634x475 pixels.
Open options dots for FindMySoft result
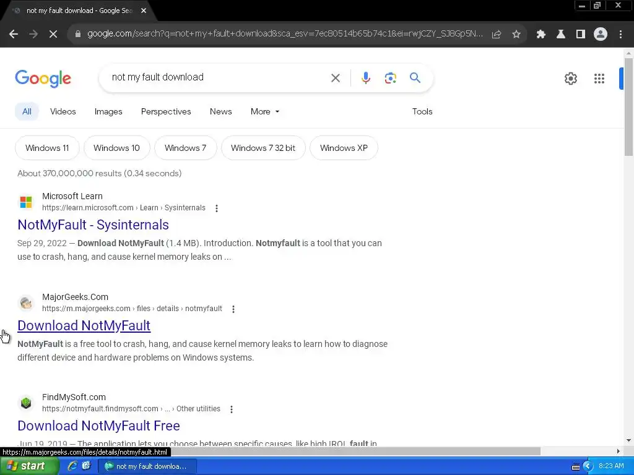[232, 409]
